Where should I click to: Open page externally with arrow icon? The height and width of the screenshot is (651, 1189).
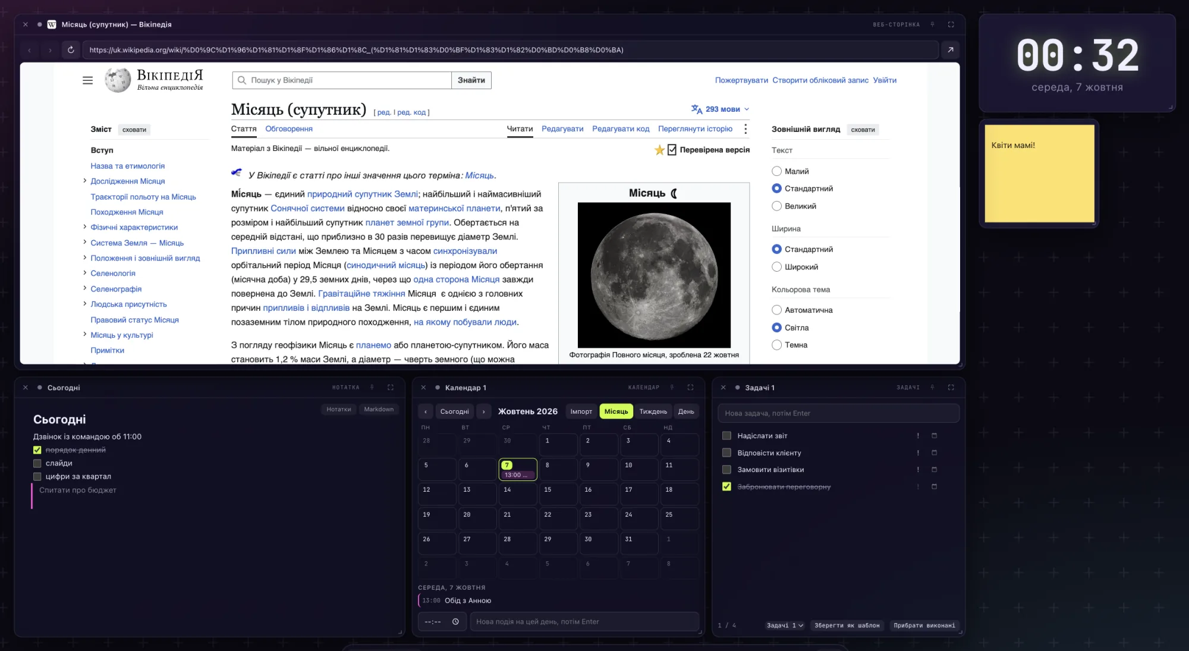point(951,50)
